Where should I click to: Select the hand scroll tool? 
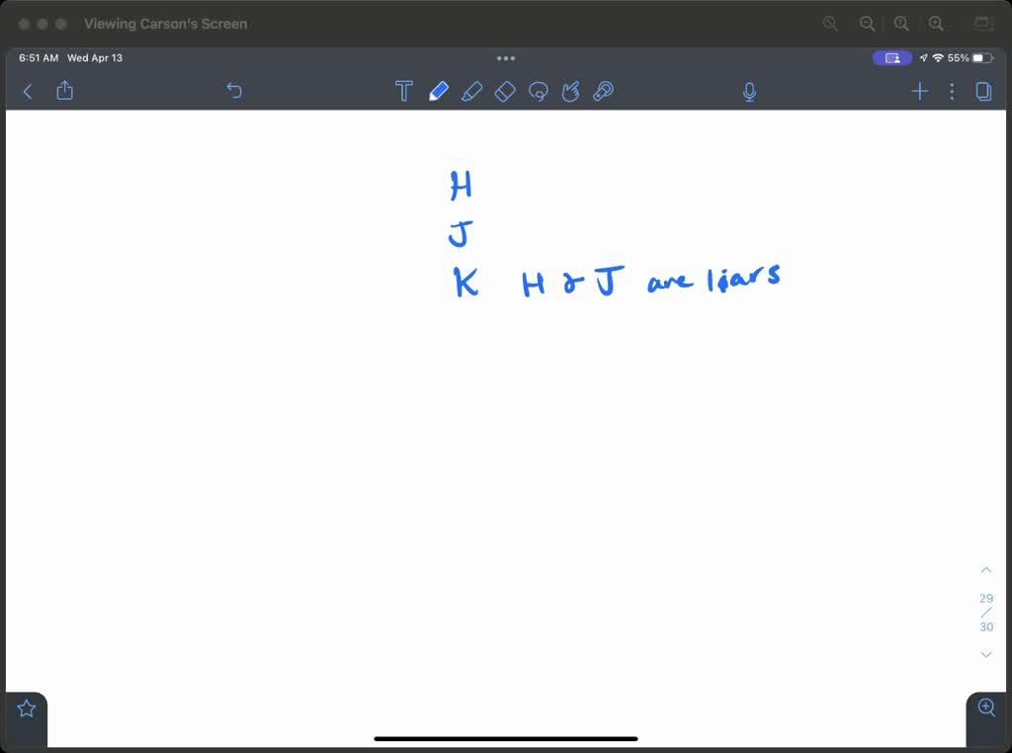point(570,91)
